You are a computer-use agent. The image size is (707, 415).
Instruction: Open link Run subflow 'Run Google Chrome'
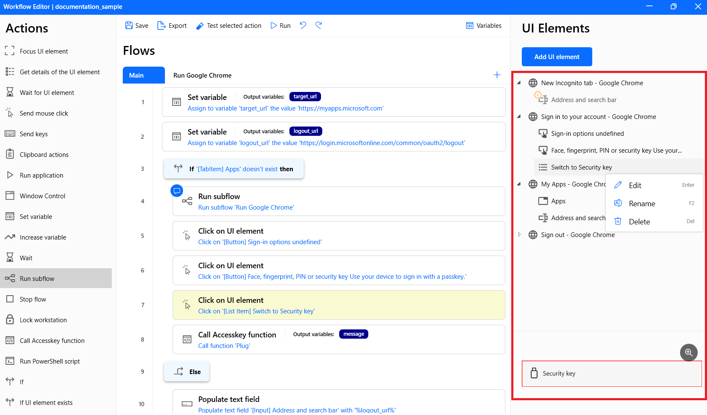click(246, 207)
